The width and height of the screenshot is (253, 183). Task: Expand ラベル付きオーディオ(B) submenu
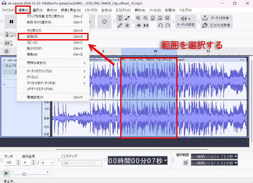click(x=53, y=83)
